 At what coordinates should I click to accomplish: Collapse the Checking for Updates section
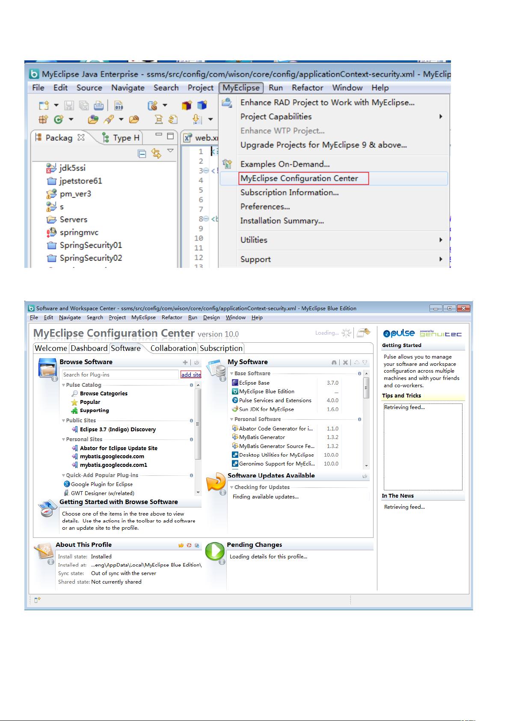[232, 487]
